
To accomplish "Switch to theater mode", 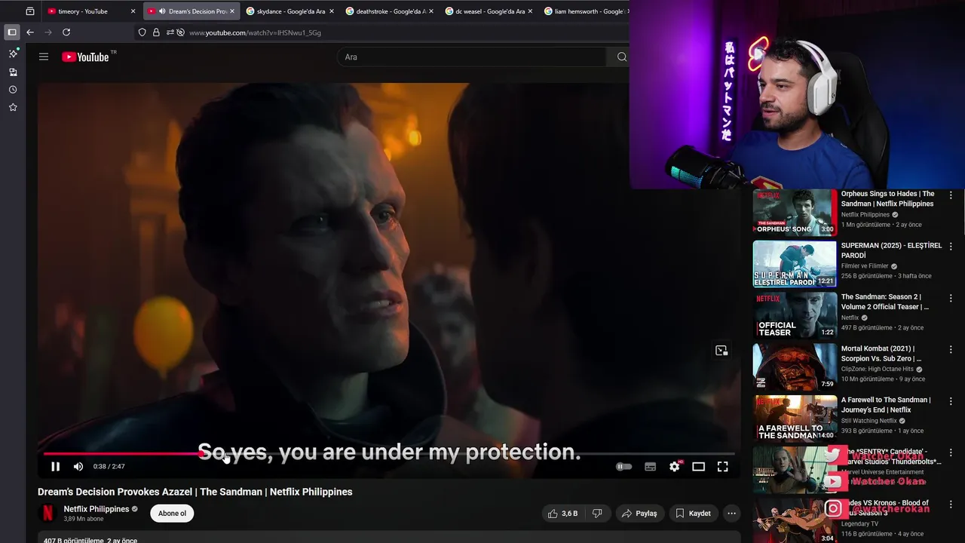I will pos(699,467).
